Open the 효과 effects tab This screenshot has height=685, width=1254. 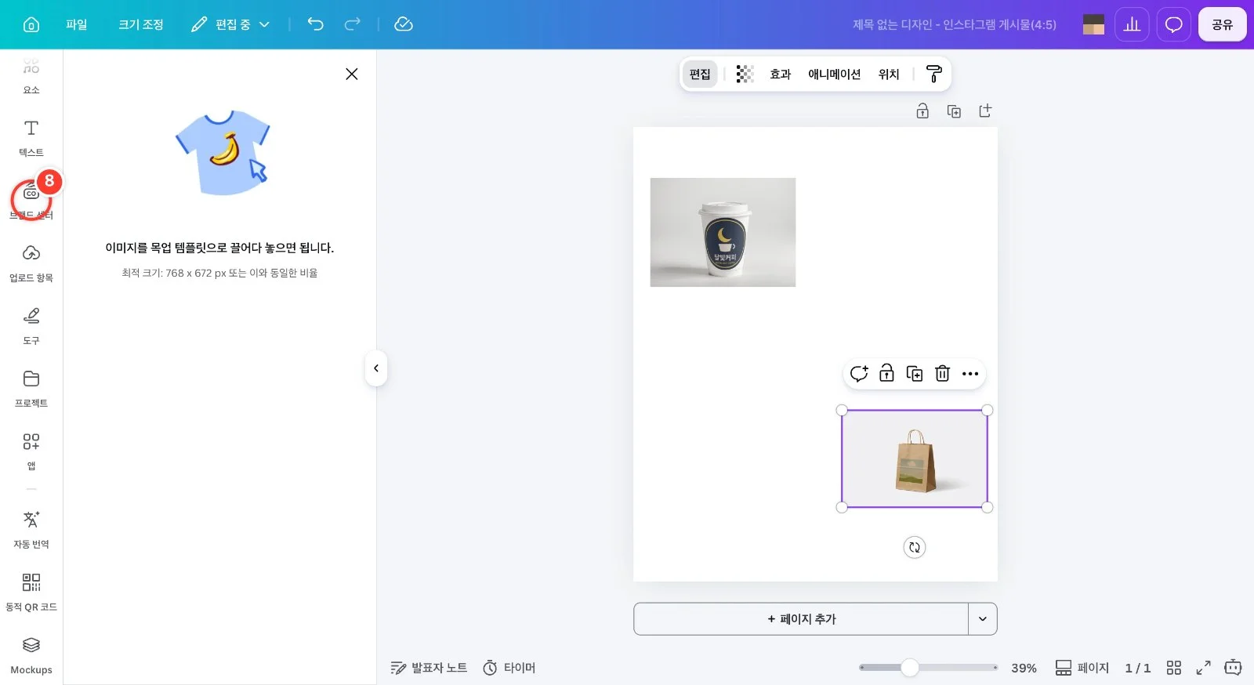[x=780, y=74]
